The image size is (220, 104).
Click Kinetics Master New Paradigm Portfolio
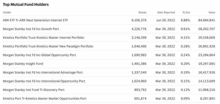pos(48,46)
